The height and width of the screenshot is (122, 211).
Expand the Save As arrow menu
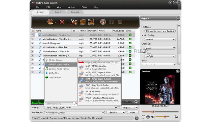[137, 108]
